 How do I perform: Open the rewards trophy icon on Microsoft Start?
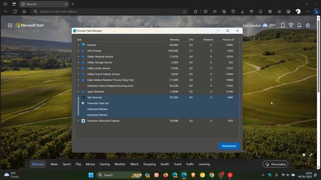pos(291,25)
